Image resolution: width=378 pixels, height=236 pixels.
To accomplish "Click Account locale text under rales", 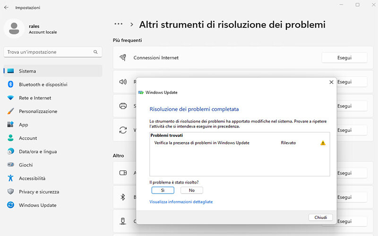I will pos(43,32).
